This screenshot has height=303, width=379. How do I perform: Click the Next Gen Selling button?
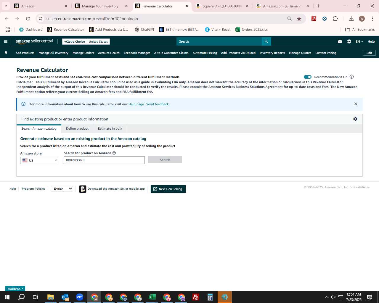(168, 189)
